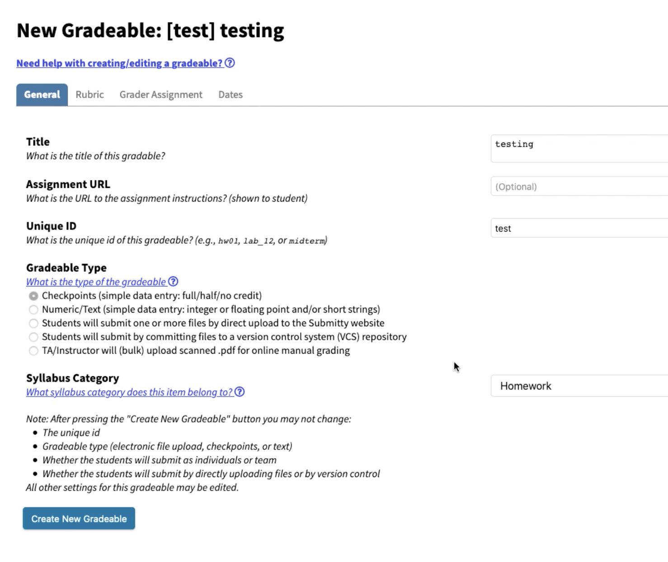Select the General tab

pyautogui.click(x=42, y=94)
